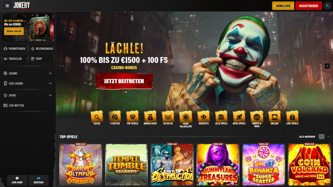Image resolution: width=333 pixels, height=187 pixels.
Task: Open the Neue Spiele rocket icon
Action: pos(239,117)
